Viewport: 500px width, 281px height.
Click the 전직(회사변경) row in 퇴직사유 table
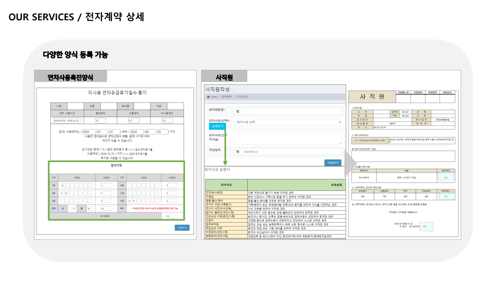click(x=275, y=193)
